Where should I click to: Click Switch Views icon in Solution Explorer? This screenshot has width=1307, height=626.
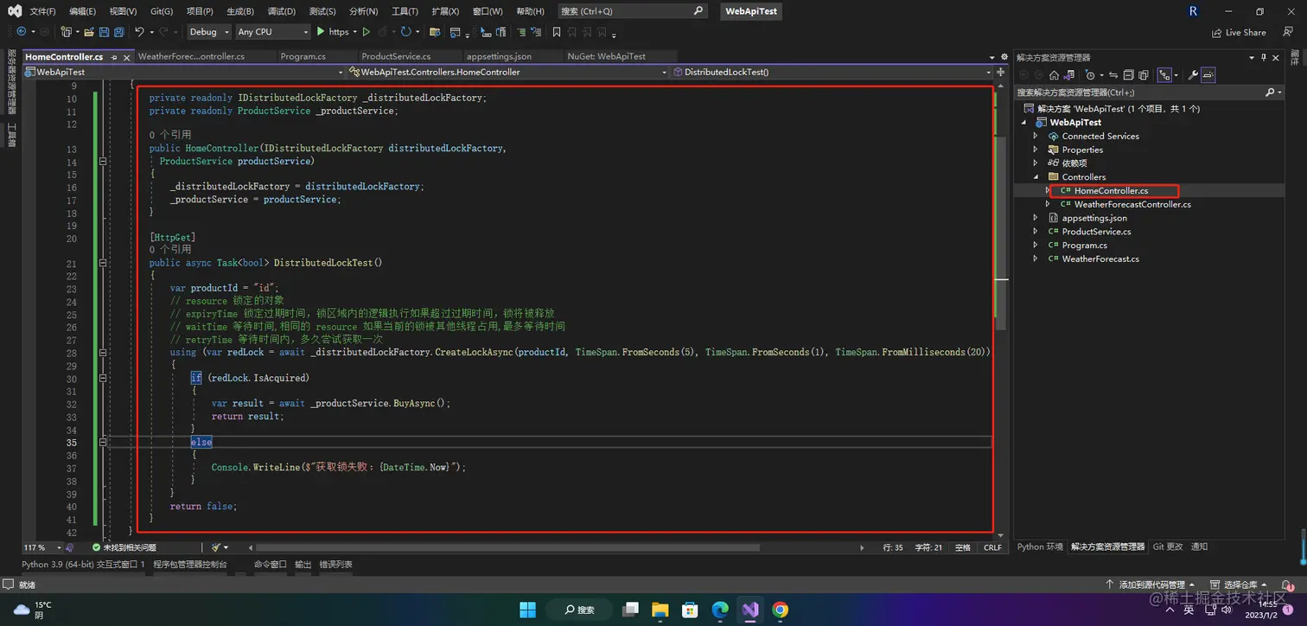pos(1068,75)
